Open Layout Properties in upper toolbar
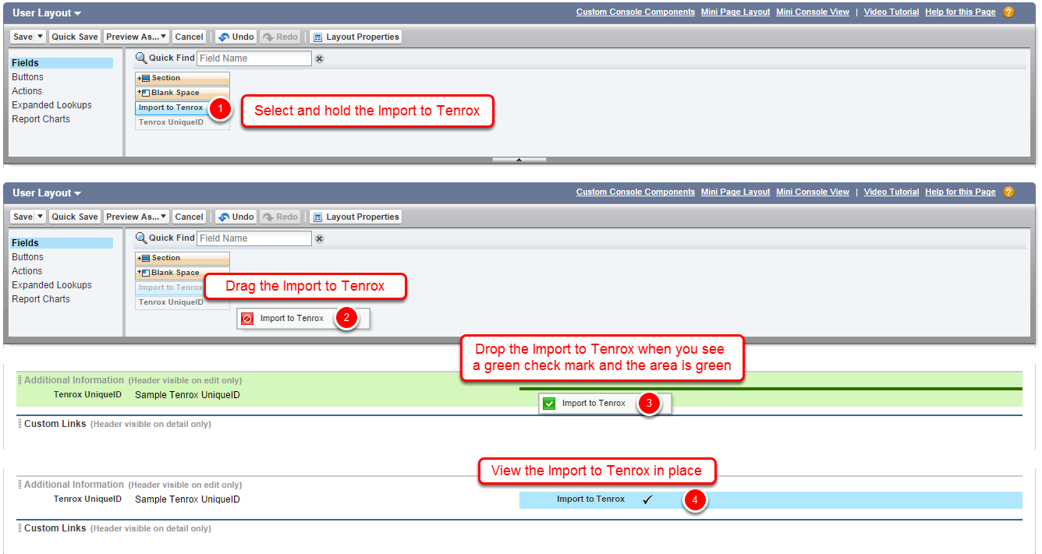This screenshot has width=1042, height=554. [x=356, y=37]
